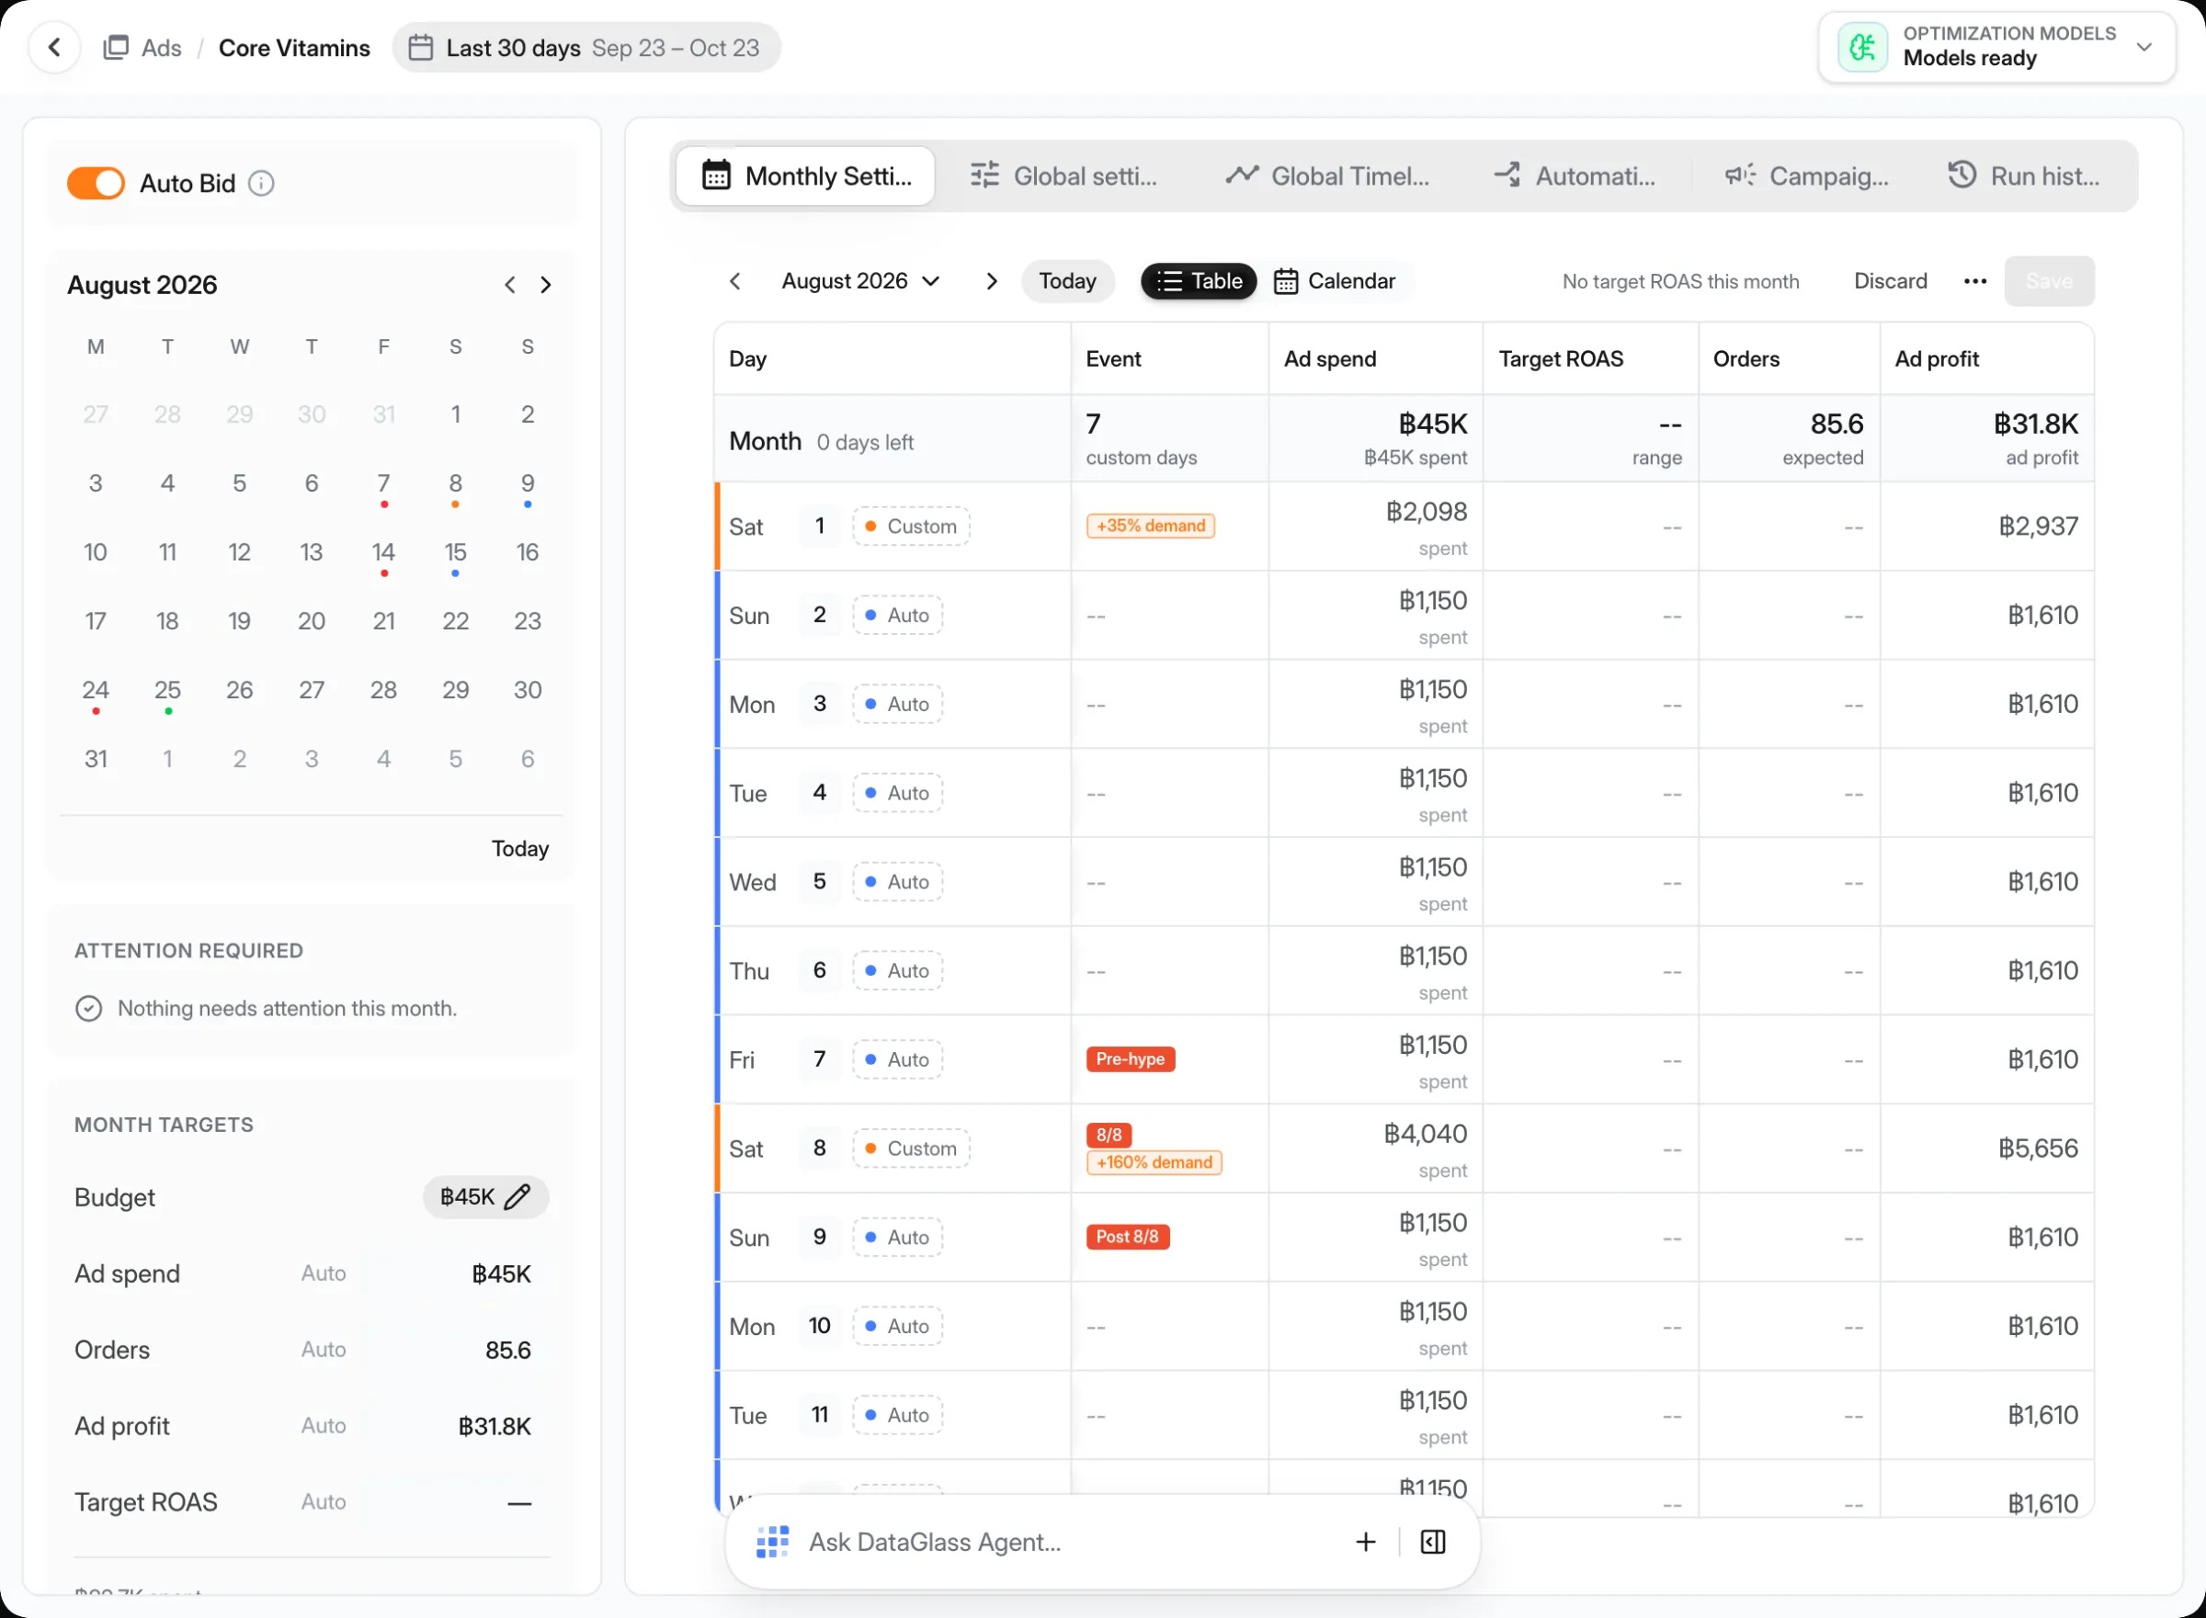Open the Last 30 days date range picker
The height and width of the screenshot is (1618, 2206).
tap(586, 47)
